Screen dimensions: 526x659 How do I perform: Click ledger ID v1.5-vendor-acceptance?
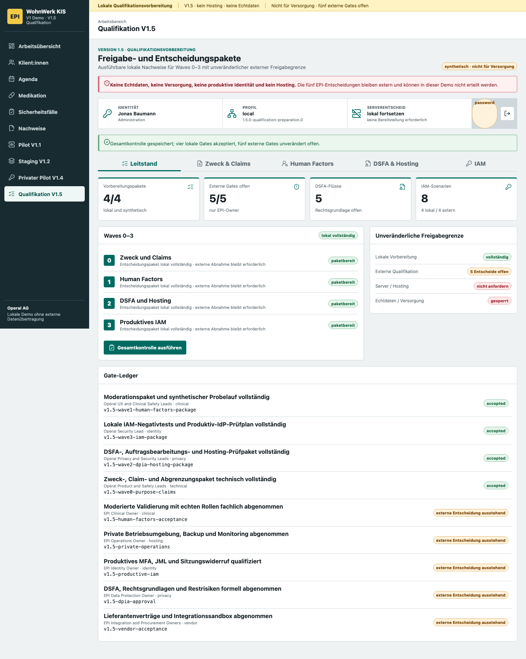[136, 629]
